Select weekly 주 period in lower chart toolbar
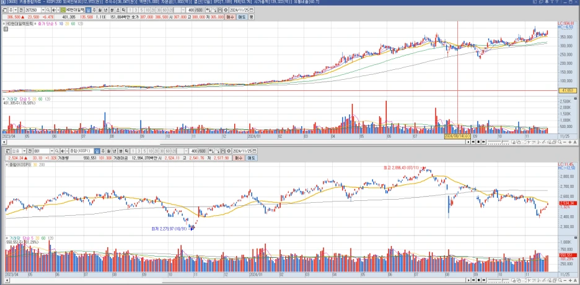Screen dimensions: 580x285 pos(103,151)
